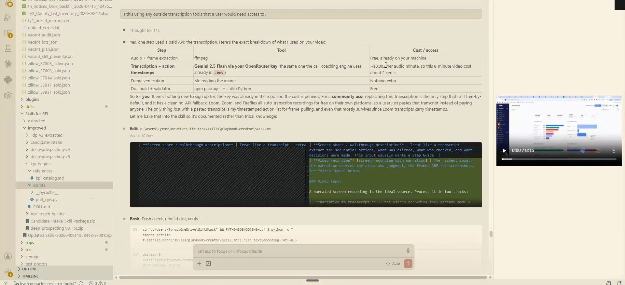Expand the 'Thought for 11s' block
The height and width of the screenshot is (285, 625).
[x=145, y=30]
